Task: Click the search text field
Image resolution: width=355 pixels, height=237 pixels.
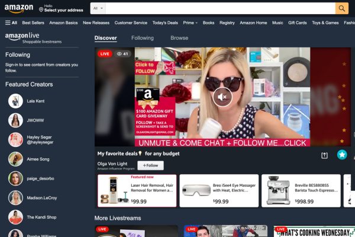Action: point(220,8)
